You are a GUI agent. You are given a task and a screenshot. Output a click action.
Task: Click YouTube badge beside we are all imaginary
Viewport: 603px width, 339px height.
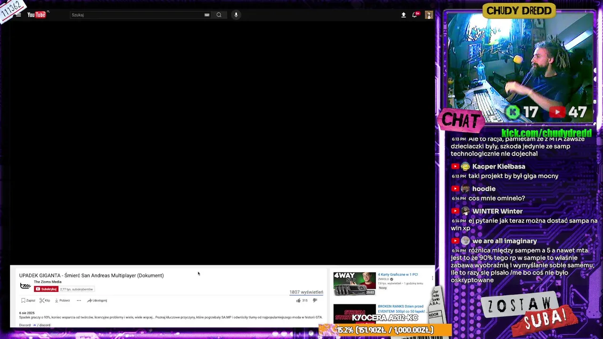[x=455, y=241]
